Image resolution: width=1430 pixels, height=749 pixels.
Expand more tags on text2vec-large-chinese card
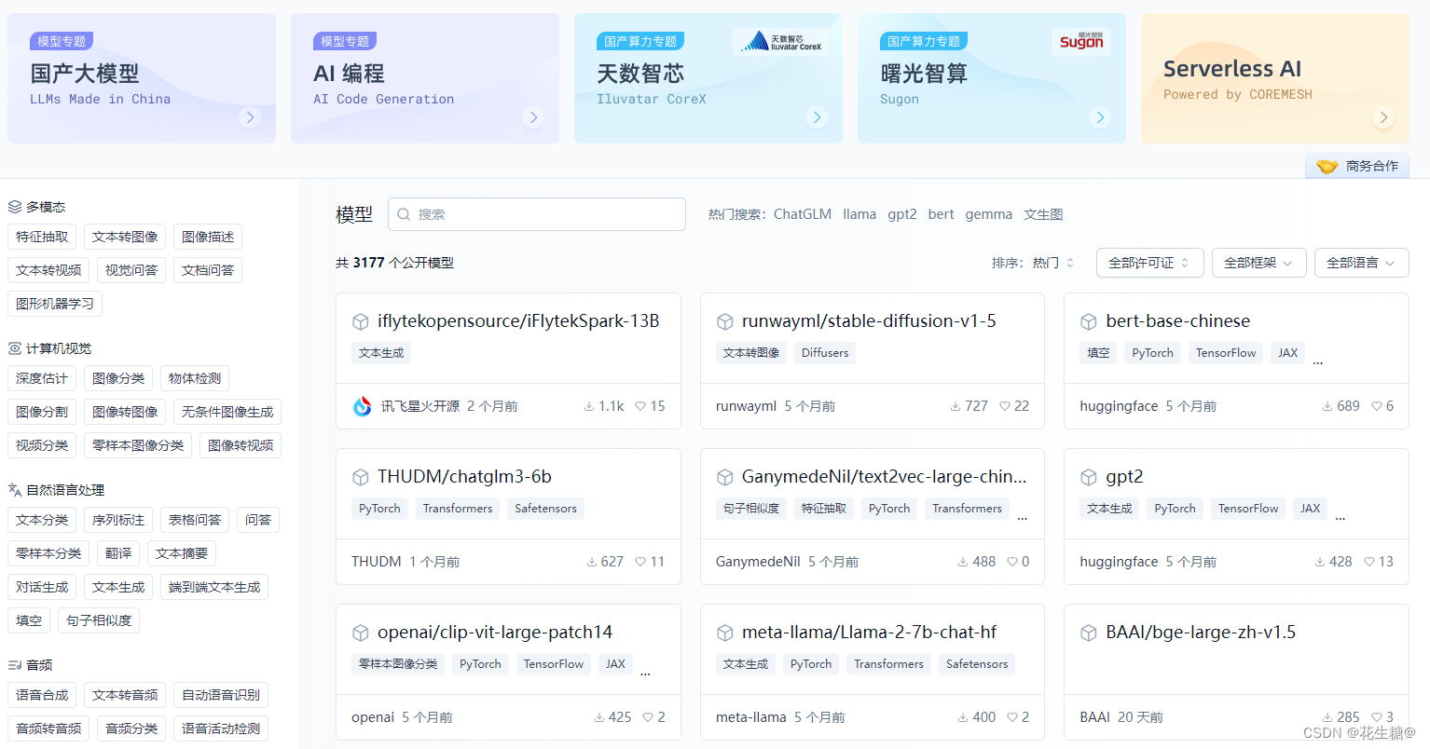click(x=1023, y=517)
